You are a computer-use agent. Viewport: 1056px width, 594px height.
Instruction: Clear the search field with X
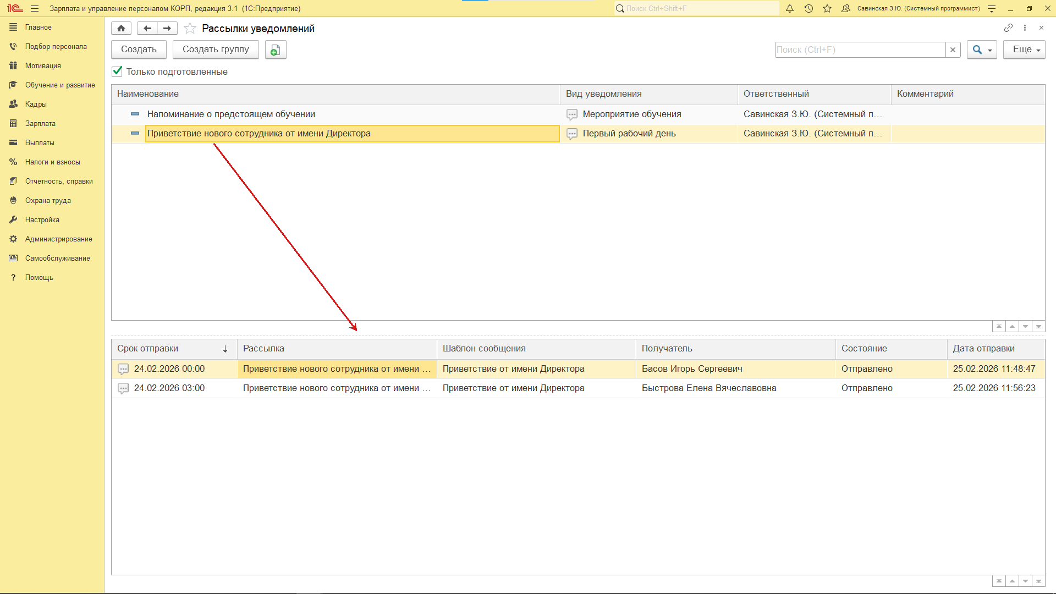pyautogui.click(x=953, y=50)
